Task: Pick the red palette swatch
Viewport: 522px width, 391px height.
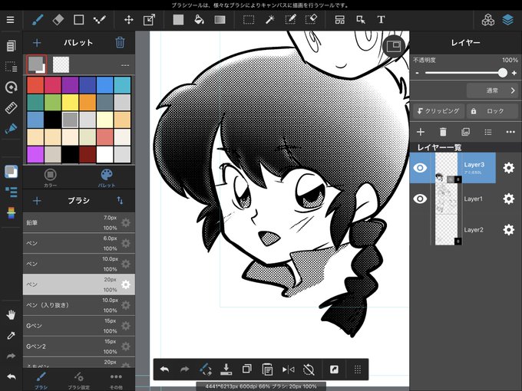Action: click(x=35, y=85)
